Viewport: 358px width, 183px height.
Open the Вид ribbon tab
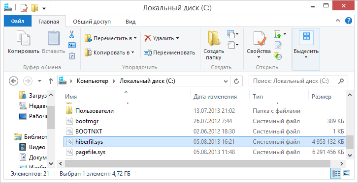(x=130, y=22)
